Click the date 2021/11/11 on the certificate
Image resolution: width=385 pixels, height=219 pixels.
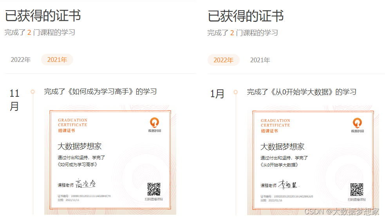pos(72,200)
